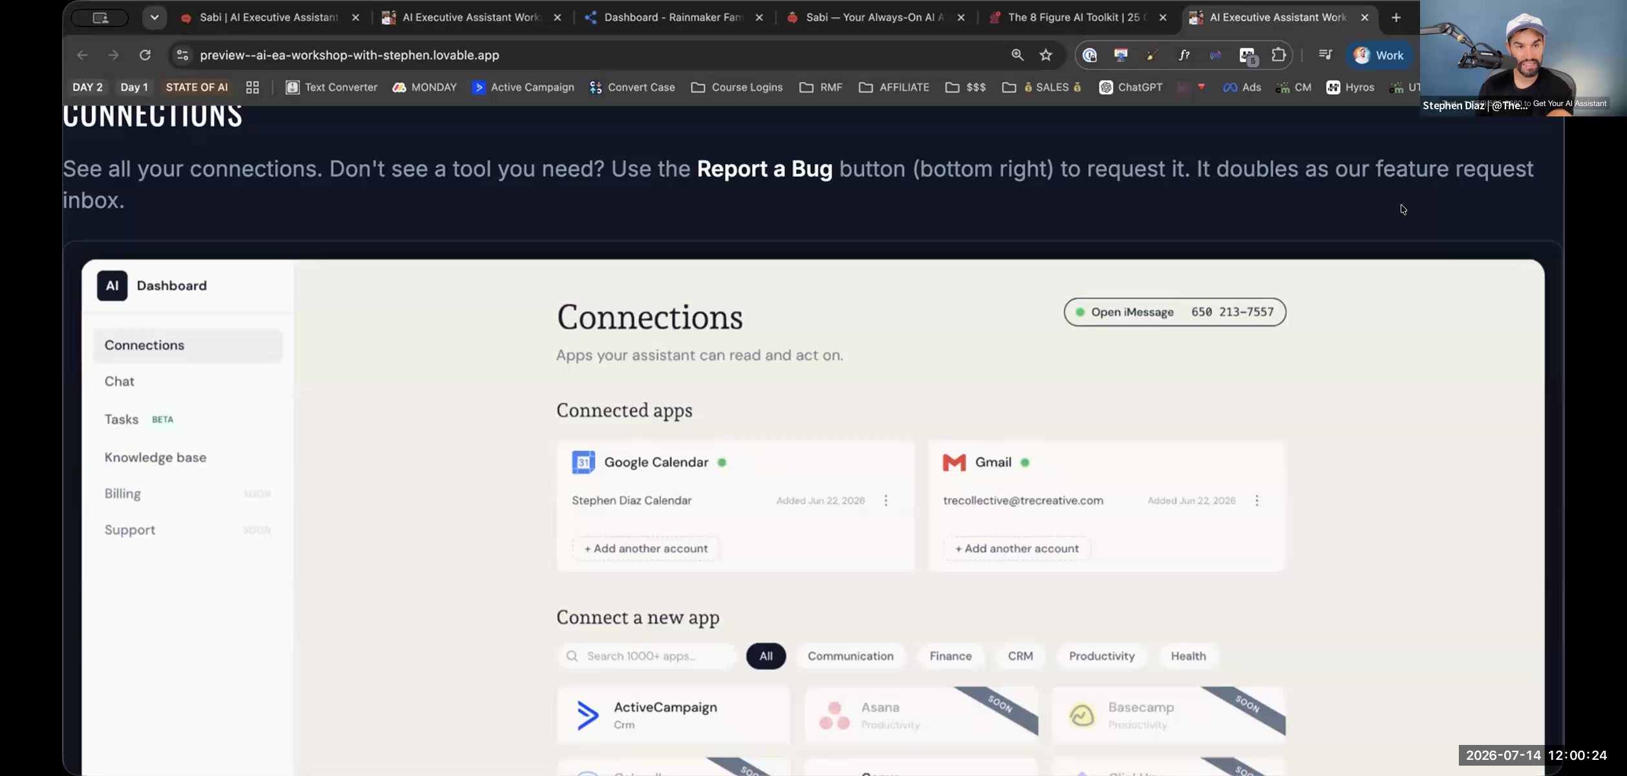Image resolution: width=1627 pixels, height=776 pixels.
Task: Open the media controls music-note icon
Action: pos(1325,55)
